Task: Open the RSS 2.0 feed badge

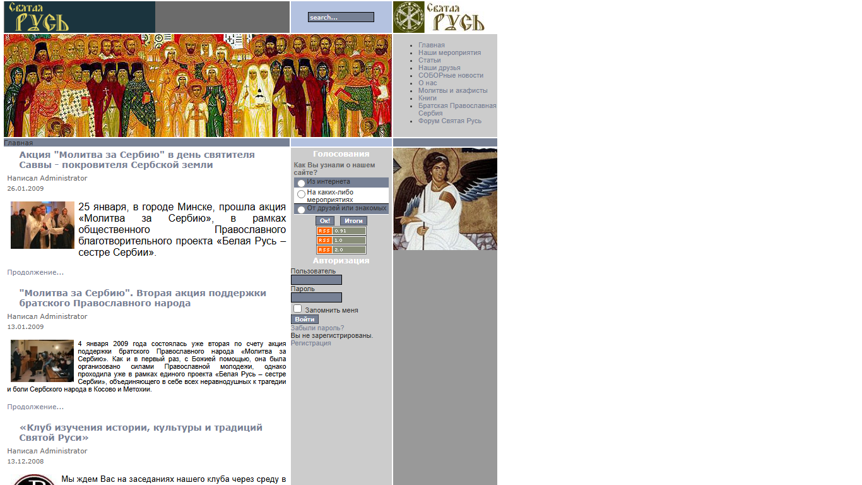Action: pos(341,250)
